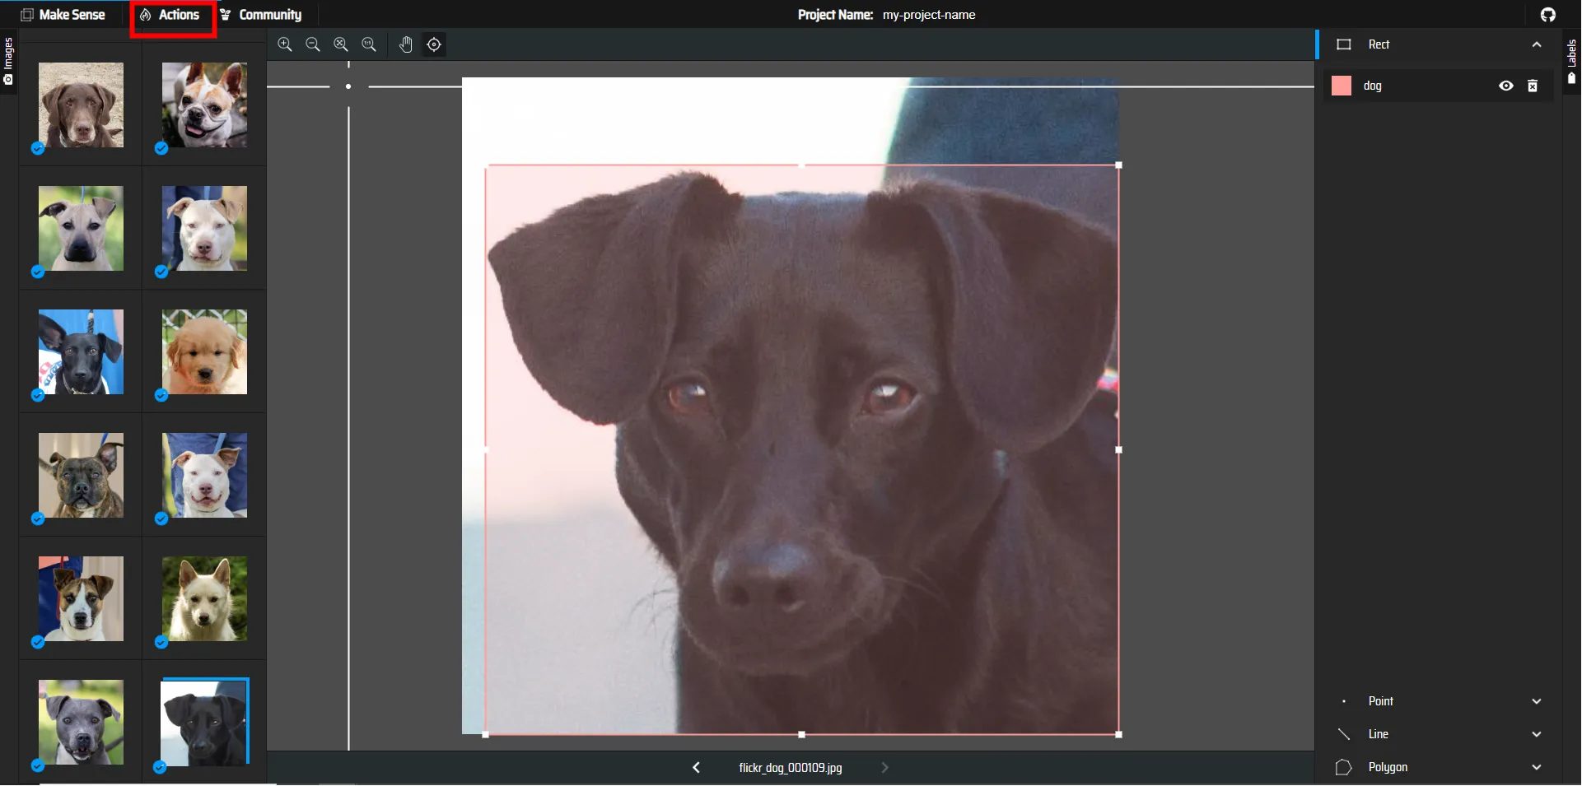Open the Actions menu

click(x=170, y=15)
